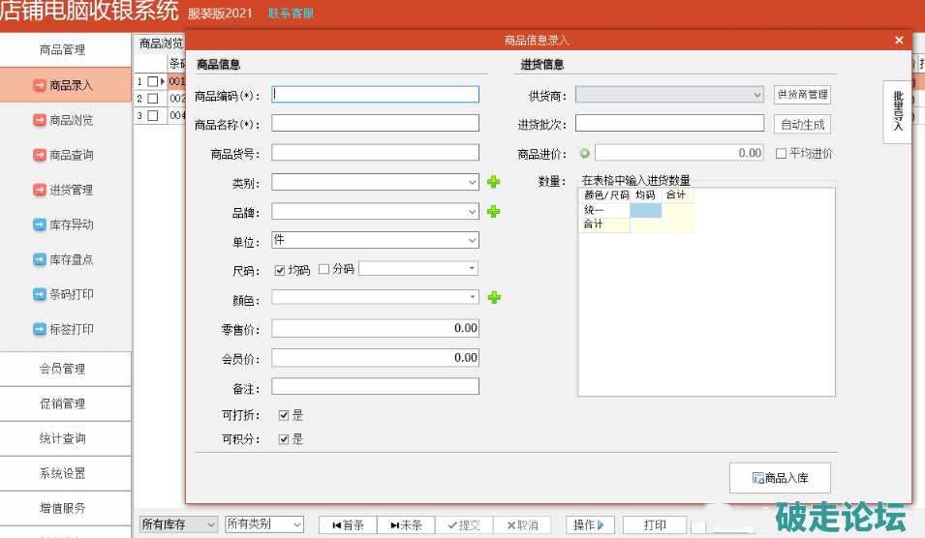Screen dimensions: 925x538
Task: Open 条码打印 in the sidebar
Action: [66, 294]
